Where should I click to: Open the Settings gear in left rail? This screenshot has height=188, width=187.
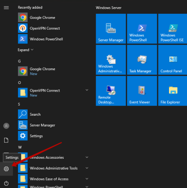click(6, 169)
